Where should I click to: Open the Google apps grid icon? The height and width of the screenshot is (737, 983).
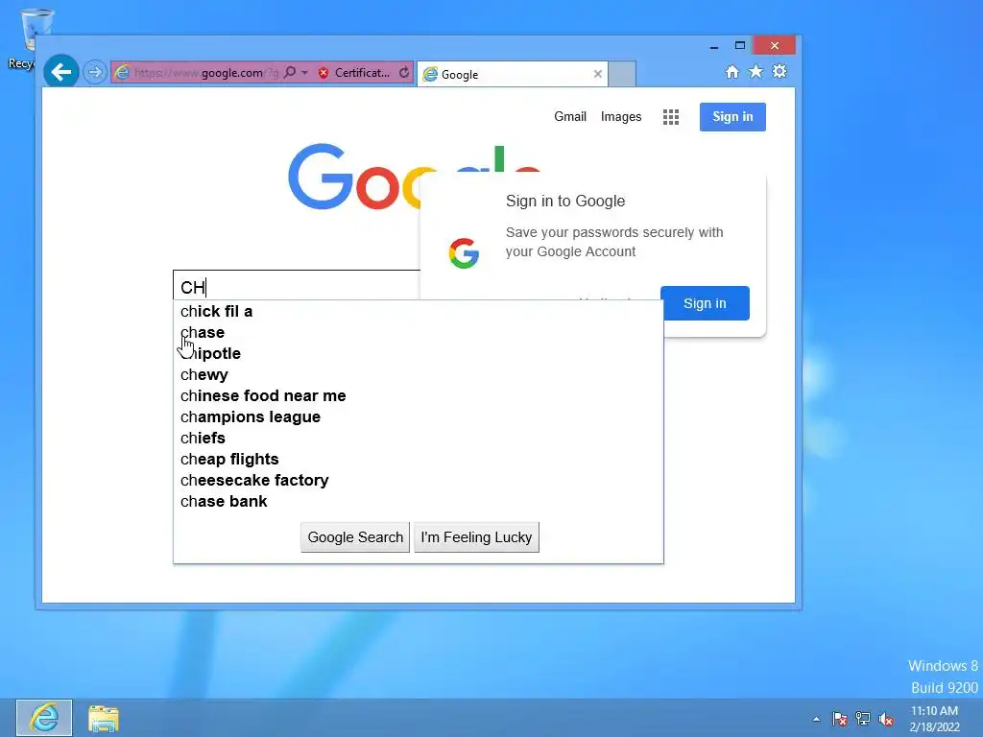tap(671, 116)
